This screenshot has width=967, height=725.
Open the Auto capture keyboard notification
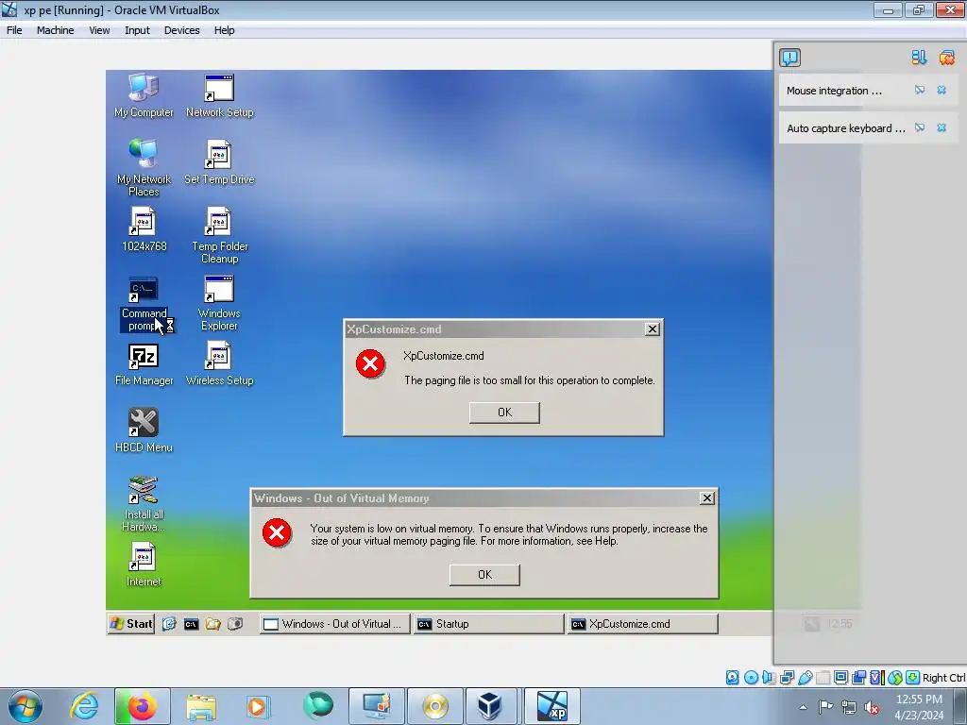coord(845,128)
